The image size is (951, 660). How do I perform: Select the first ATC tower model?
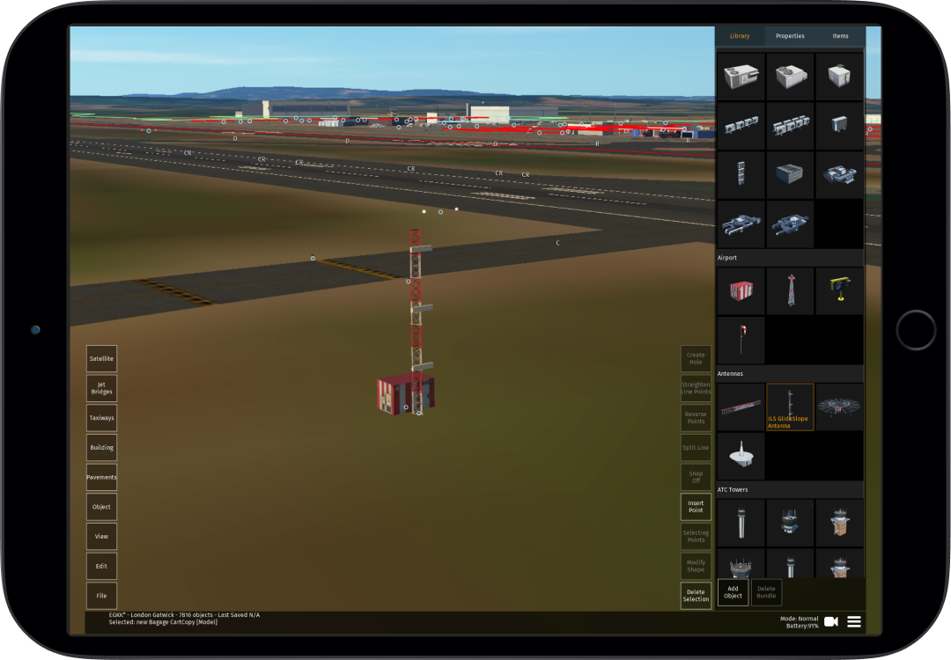[741, 522]
